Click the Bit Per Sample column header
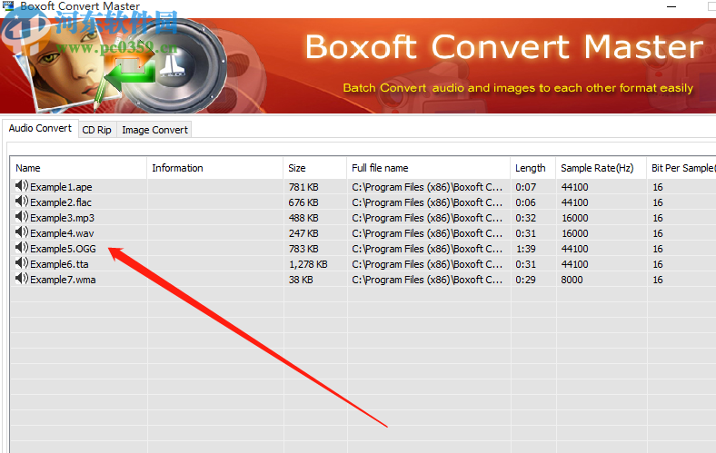The height and width of the screenshot is (453, 716). click(681, 168)
